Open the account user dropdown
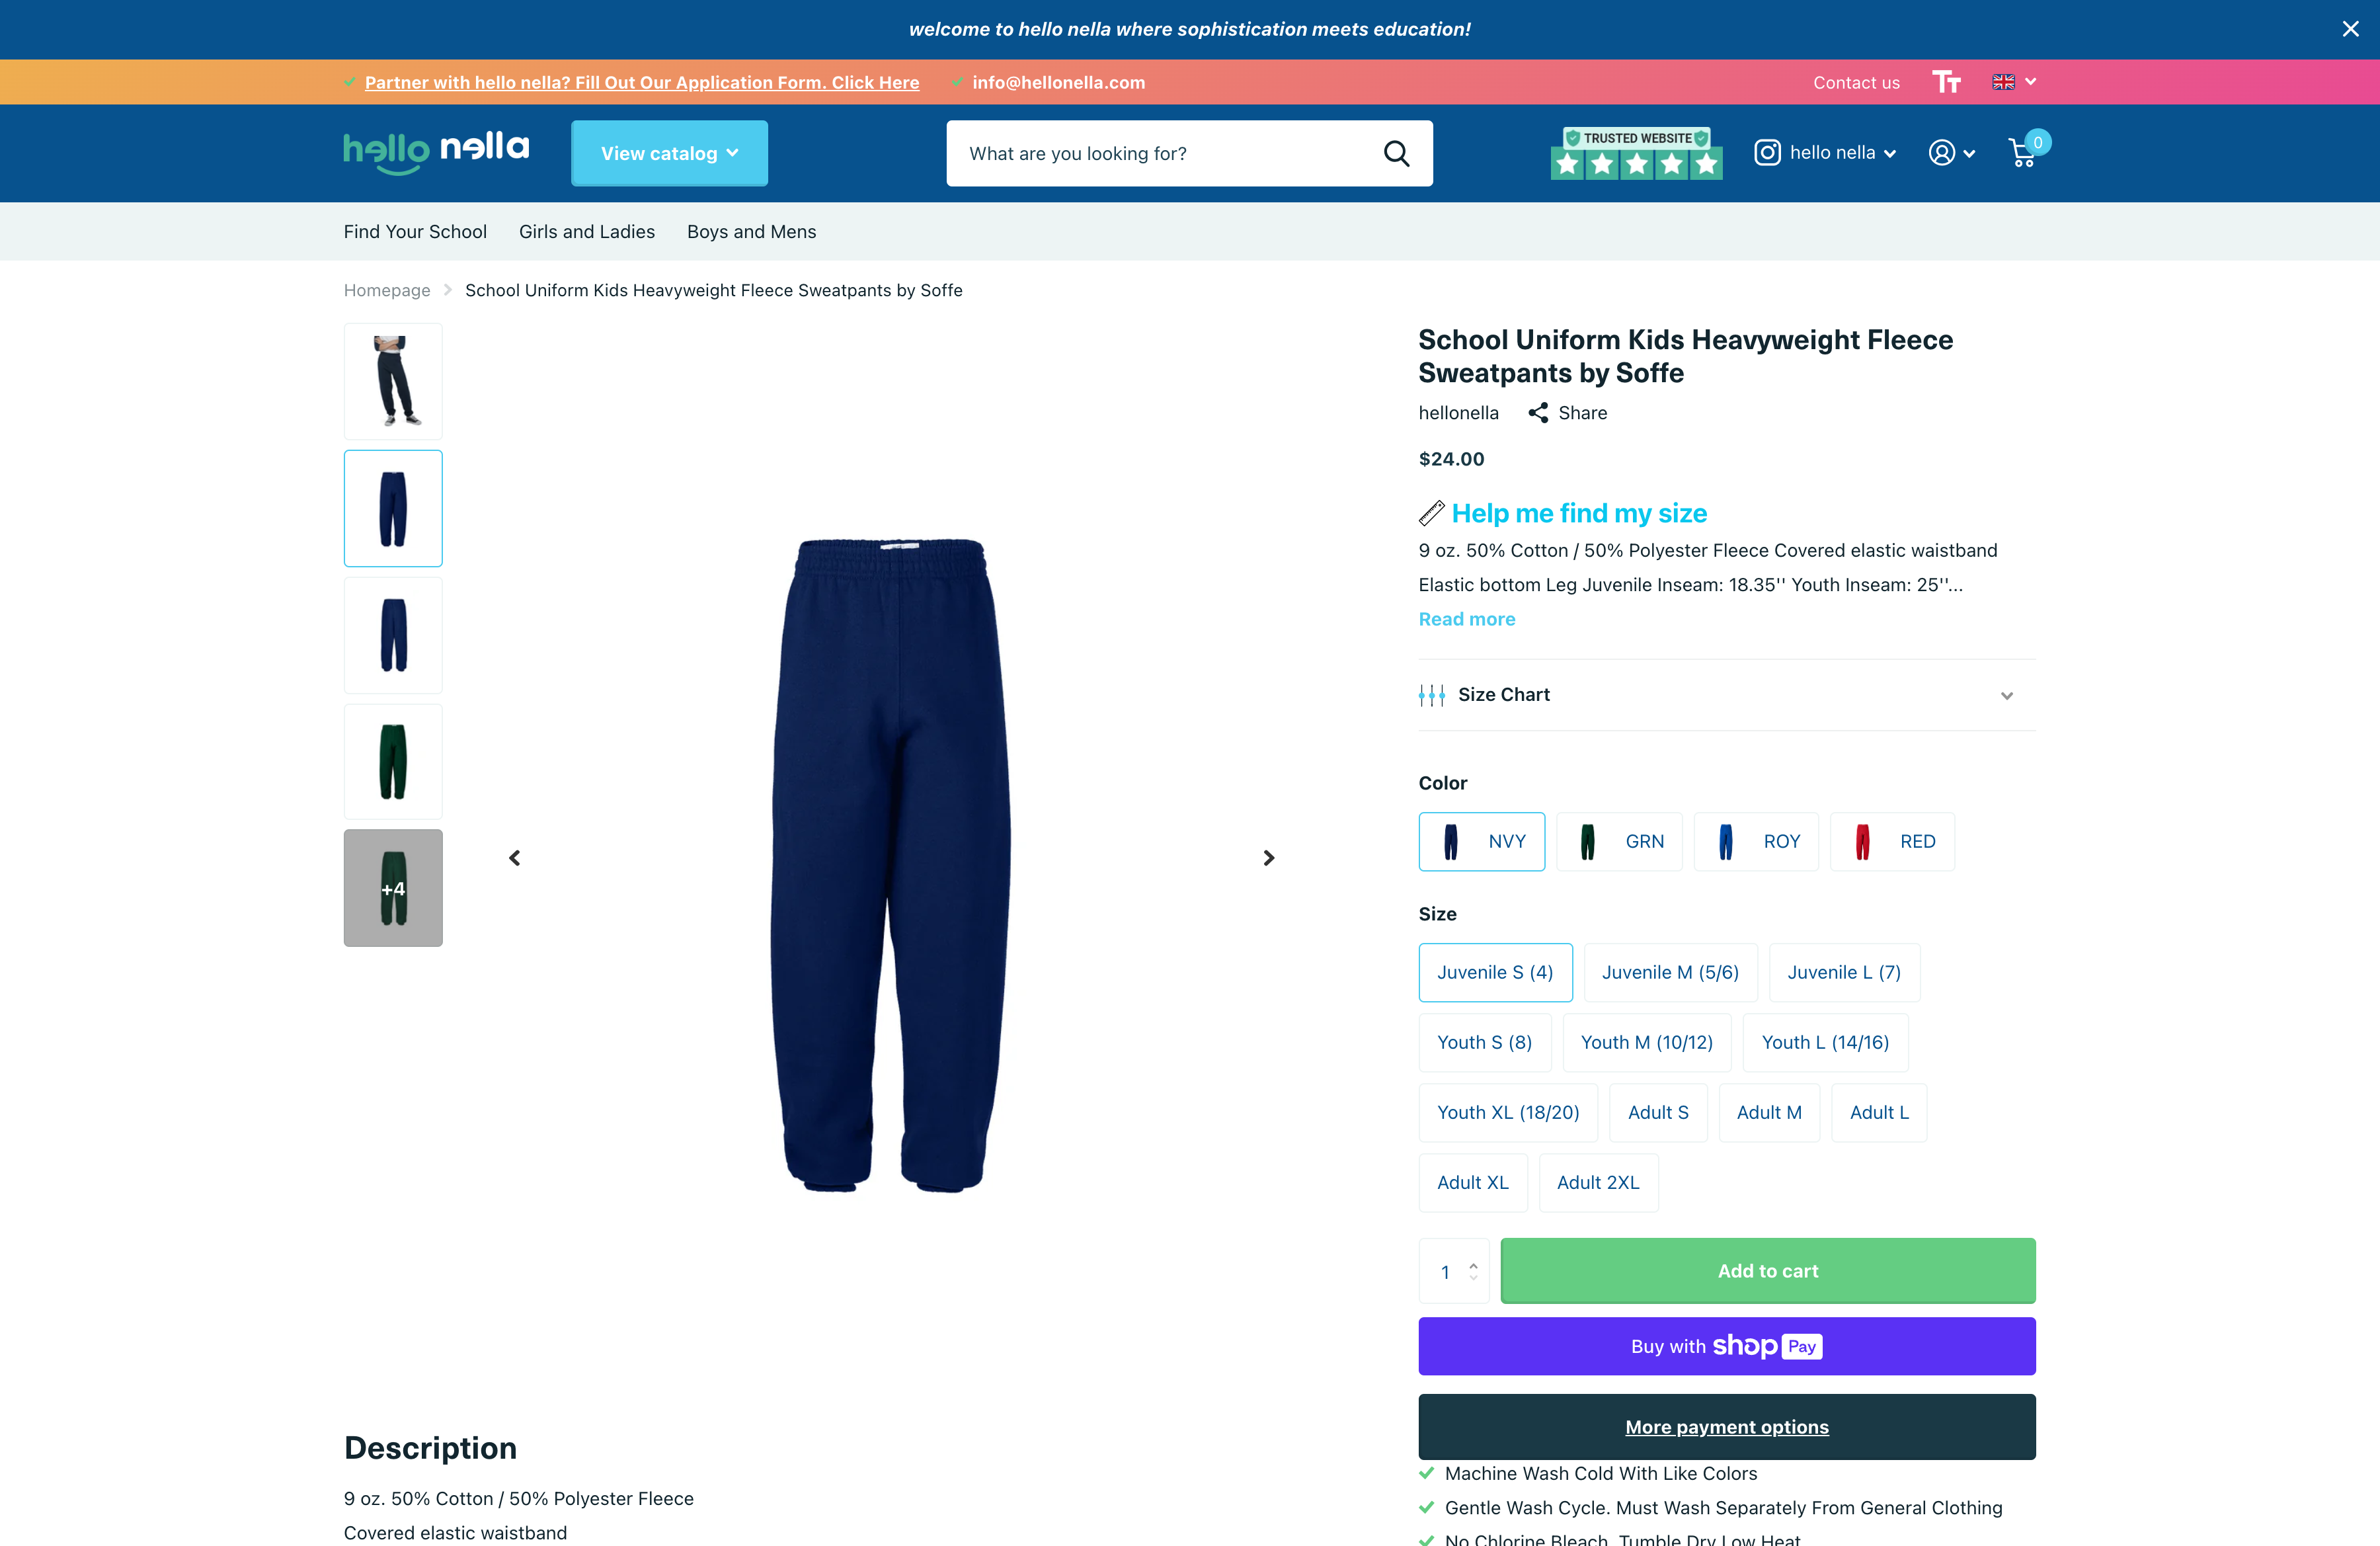The image size is (2380, 1546). [1951, 153]
